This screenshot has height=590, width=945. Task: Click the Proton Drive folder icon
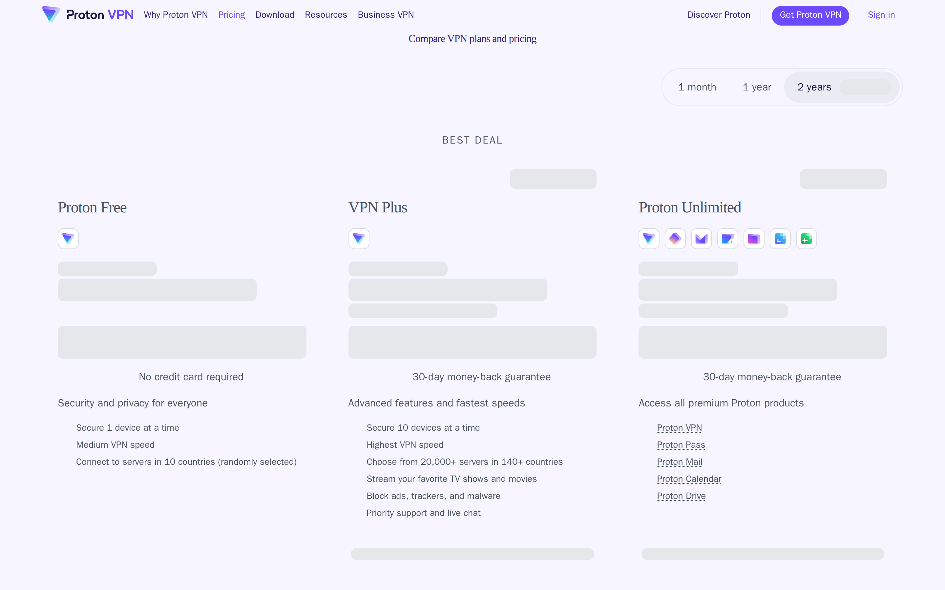coord(754,238)
